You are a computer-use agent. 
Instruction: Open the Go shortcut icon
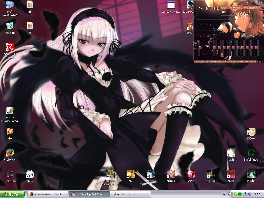coord(10,134)
